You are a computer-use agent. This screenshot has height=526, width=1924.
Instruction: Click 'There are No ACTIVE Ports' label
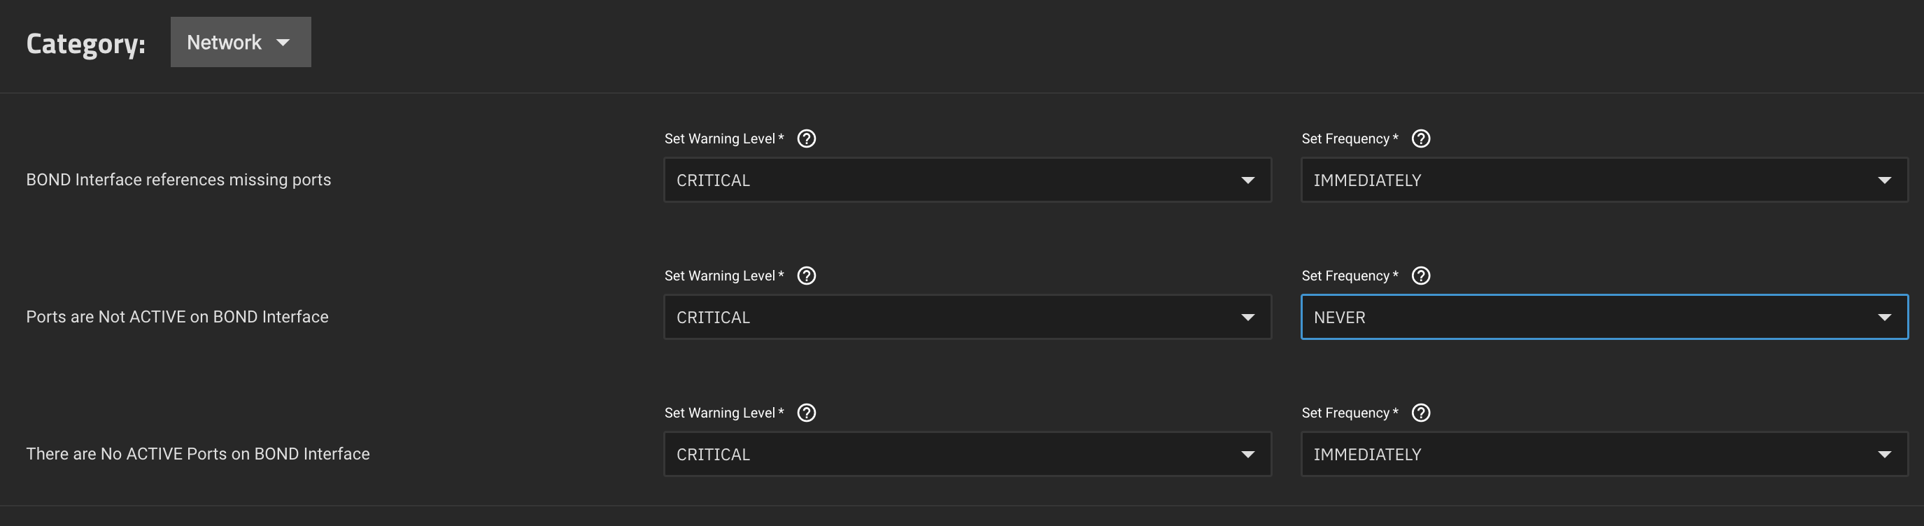point(198,453)
